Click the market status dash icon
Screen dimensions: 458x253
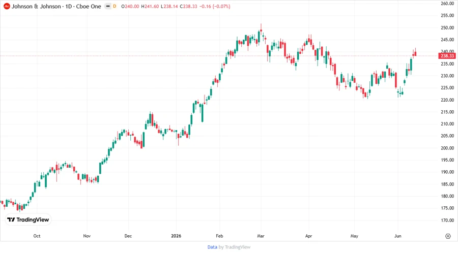pos(108,7)
